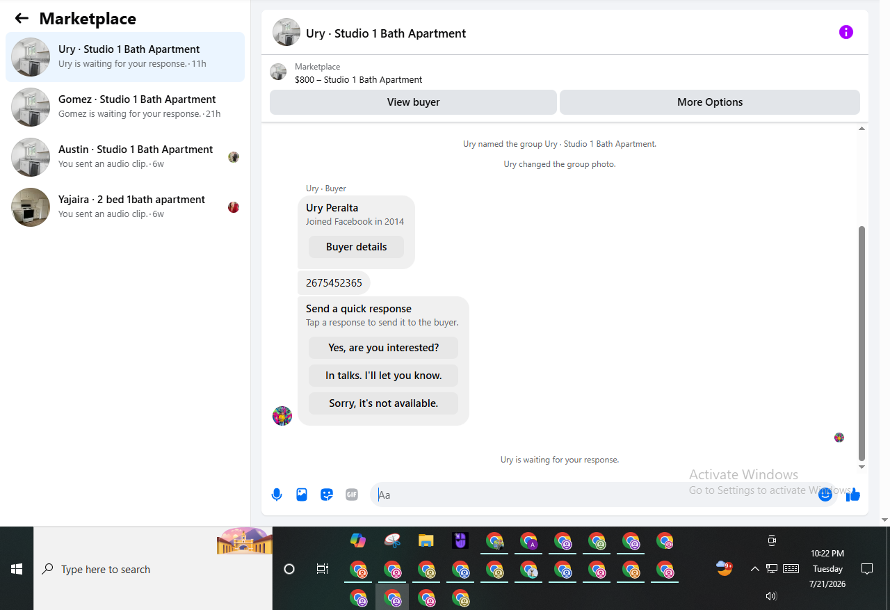Open Cortana circle icon on taskbar
Viewport: 890px width, 610px height.
289,569
